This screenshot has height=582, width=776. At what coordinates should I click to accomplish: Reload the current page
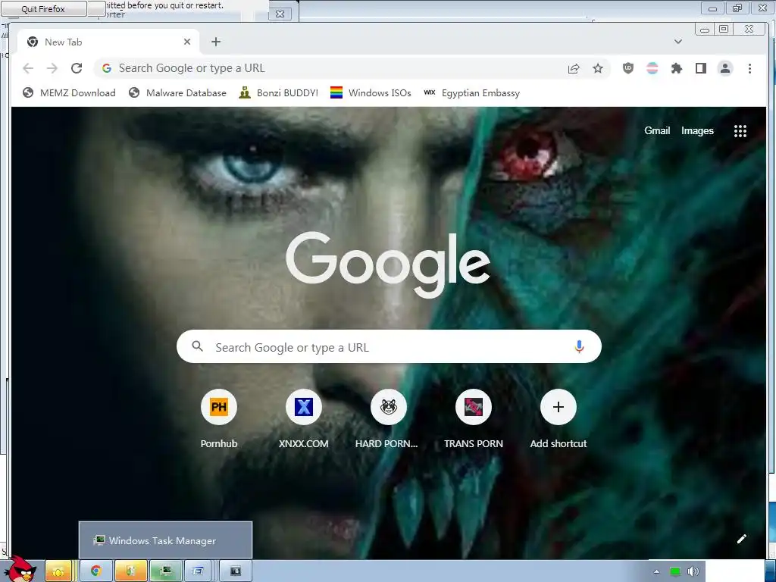point(77,68)
